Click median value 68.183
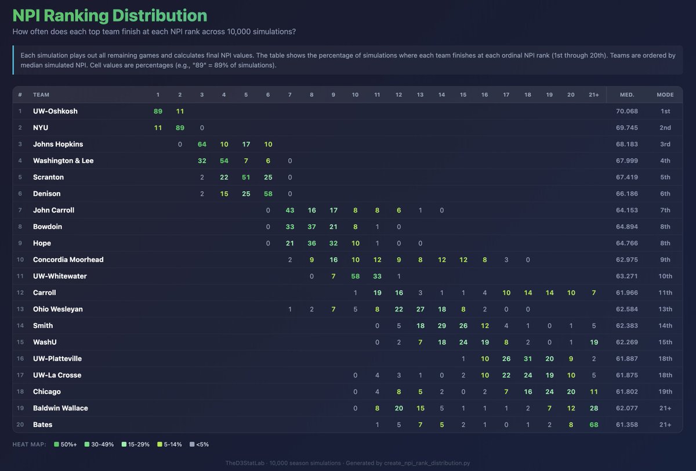696x471 pixels. [x=627, y=144]
